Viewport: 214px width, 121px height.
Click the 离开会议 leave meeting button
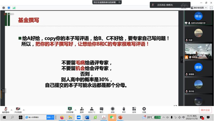point(205,110)
